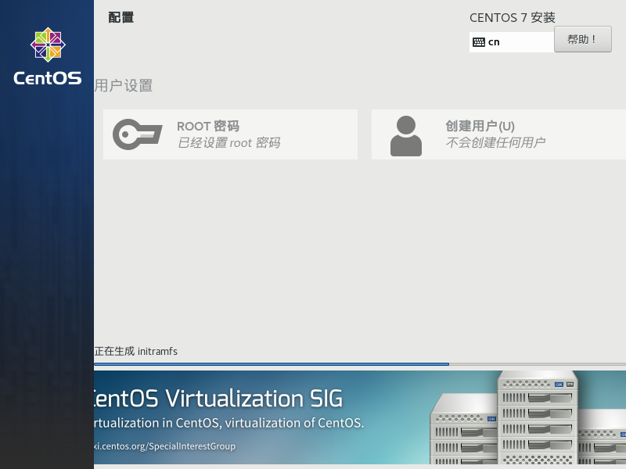Open ROOT 密码 settings
The width and height of the screenshot is (626, 469).
tap(230, 134)
